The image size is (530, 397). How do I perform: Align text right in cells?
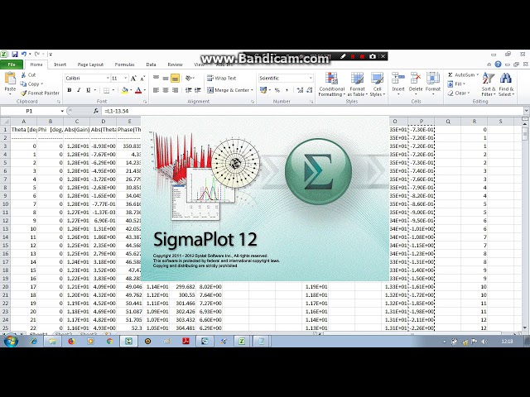pyautogui.click(x=175, y=90)
